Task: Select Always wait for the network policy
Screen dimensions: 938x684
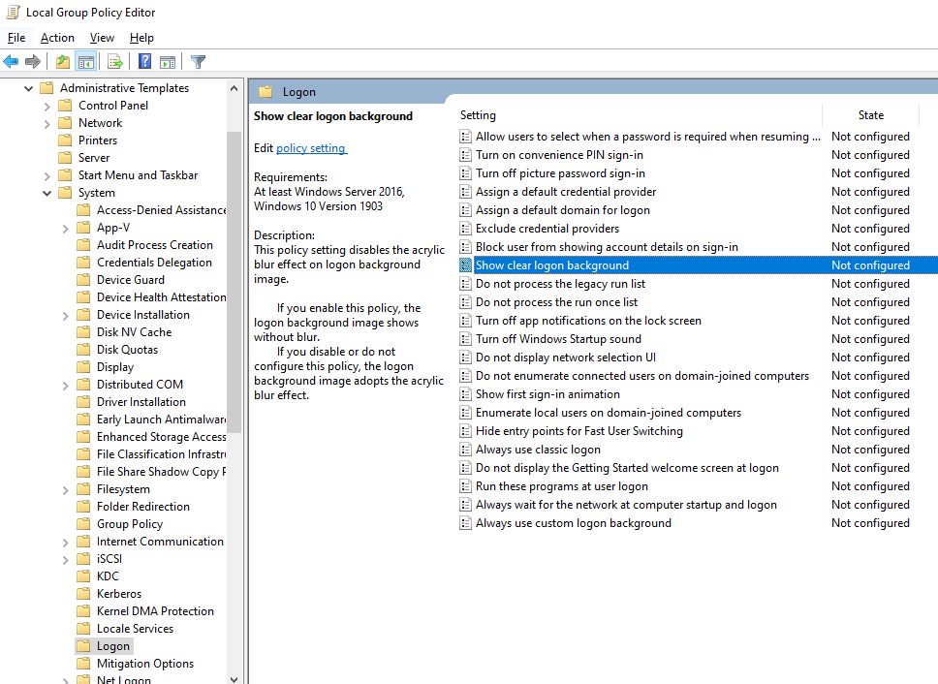Action: [x=626, y=505]
